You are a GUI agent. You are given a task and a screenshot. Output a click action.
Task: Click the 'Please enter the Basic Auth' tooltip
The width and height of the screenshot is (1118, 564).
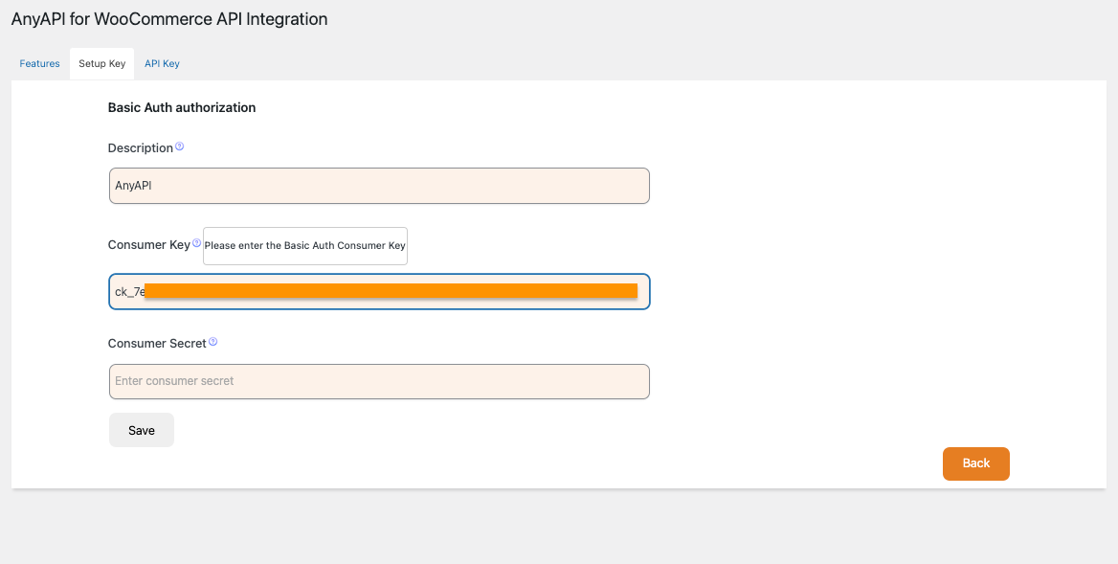pos(305,246)
